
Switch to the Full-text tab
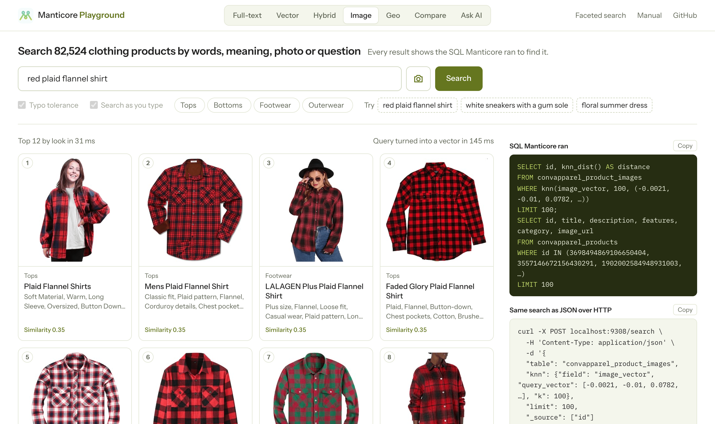click(247, 15)
